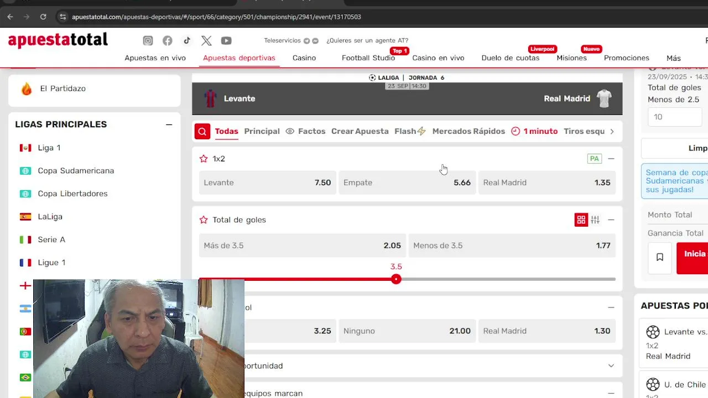Click the red Inicia button
Image resolution: width=708 pixels, height=398 pixels.
pyautogui.click(x=692, y=258)
